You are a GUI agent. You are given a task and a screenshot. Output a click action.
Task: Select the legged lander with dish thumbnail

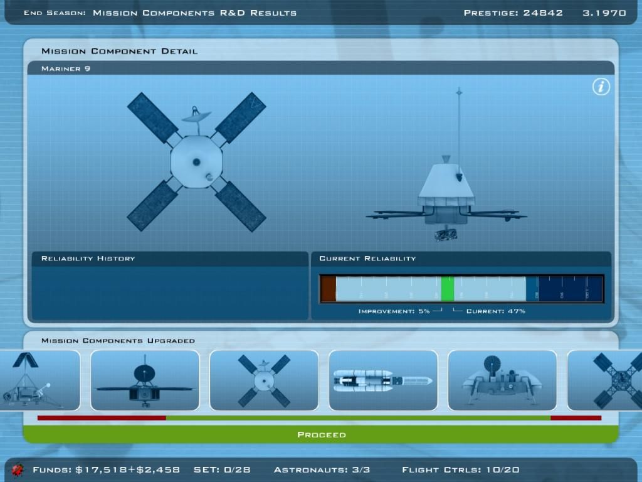pyautogui.click(x=502, y=380)
